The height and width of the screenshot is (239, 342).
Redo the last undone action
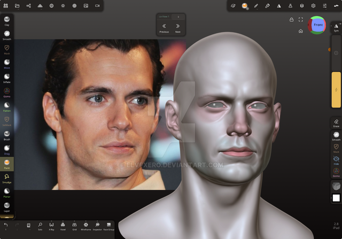click(x=17, y=226)
